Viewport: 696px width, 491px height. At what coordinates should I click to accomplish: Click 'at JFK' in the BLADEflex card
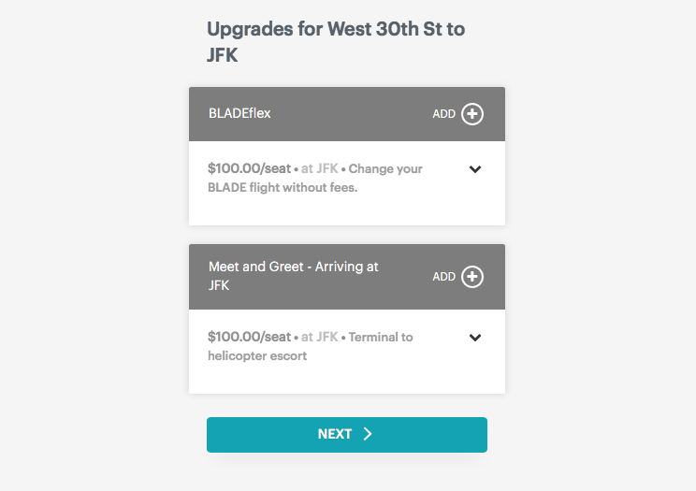tap(319, 169)
